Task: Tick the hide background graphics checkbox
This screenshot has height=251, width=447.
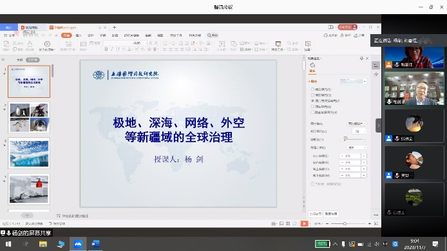Action: [312, 112]
